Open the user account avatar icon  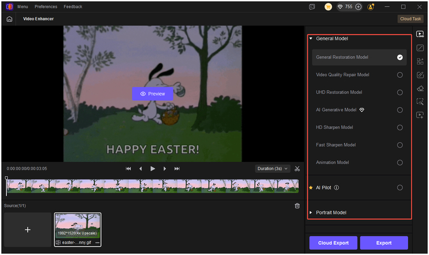click(x=370, y=7)
